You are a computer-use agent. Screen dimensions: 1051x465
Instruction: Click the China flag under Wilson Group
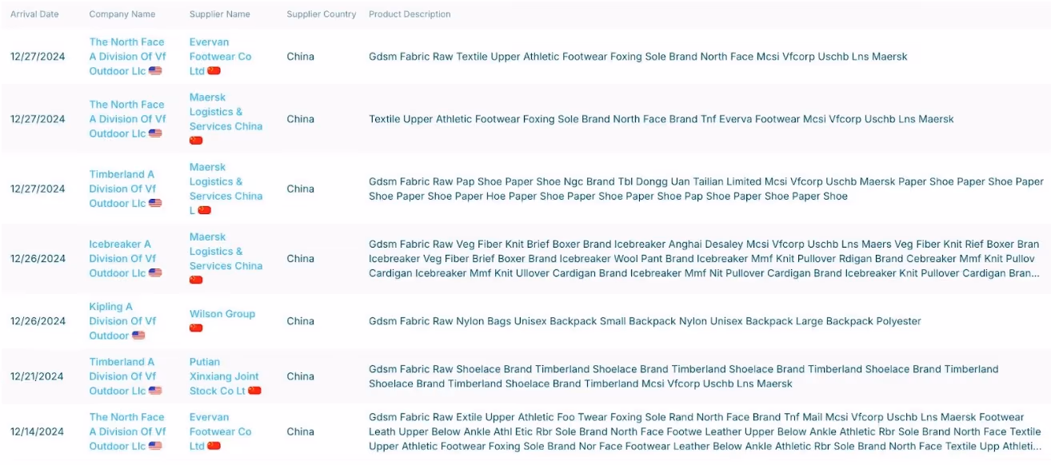click(196, 328)
